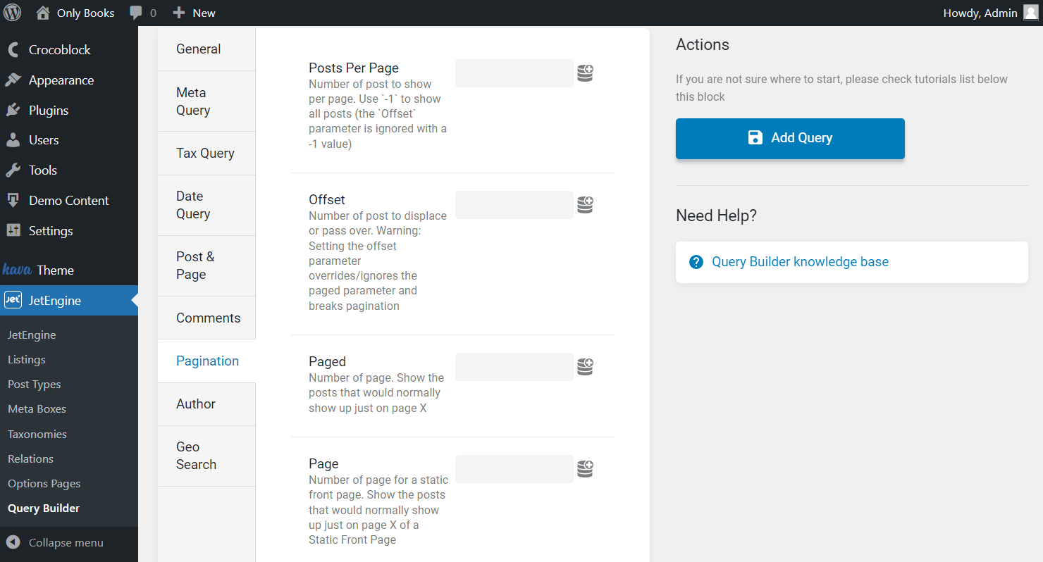
Task: Click the Users person icon
Action: [13, 140]
